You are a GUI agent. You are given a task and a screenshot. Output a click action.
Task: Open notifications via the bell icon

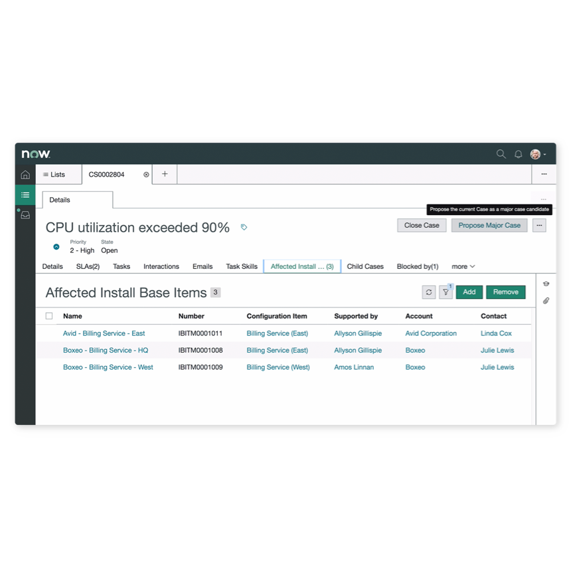coord(518,153)
